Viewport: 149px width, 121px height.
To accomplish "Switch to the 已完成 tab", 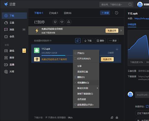I will tap(53, 13).
